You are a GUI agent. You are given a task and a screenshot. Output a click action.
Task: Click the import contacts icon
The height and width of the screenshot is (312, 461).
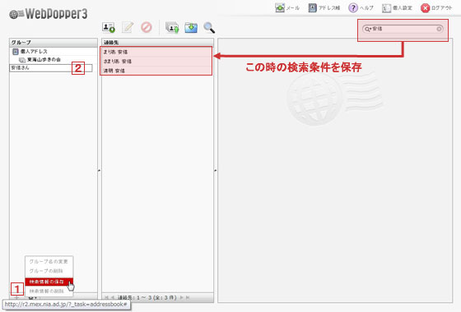pos(172,28)
